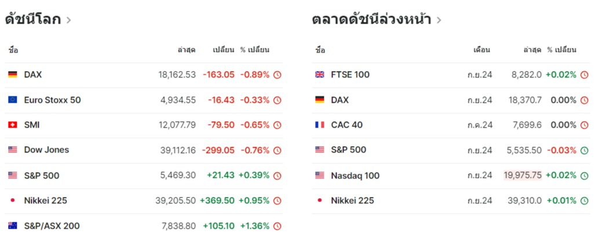Click the highlighted Nasdaq 100 price 19,975.75
The image size is (598, 238).
tap(522, 176)
